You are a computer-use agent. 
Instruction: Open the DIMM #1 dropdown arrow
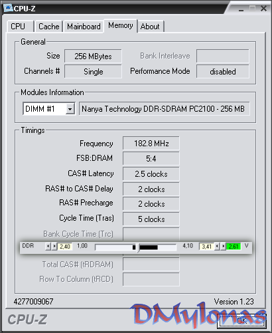tap(70, 109)
